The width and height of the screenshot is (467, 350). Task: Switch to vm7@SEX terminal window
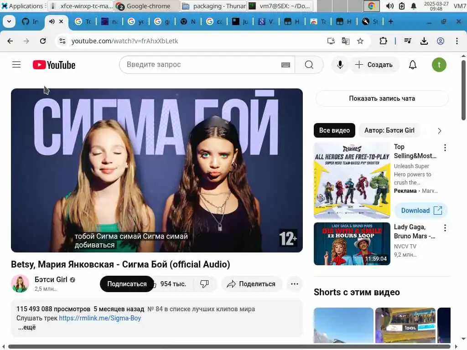280,6
